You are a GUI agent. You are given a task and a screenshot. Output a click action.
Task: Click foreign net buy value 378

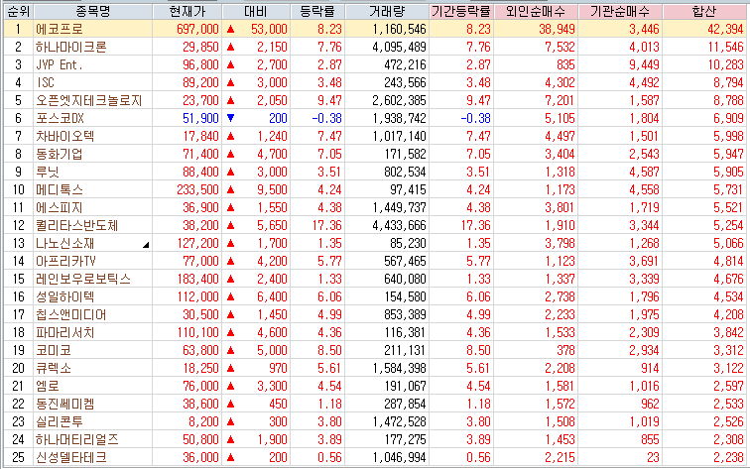pyautogui.click(x=565, y=350)
